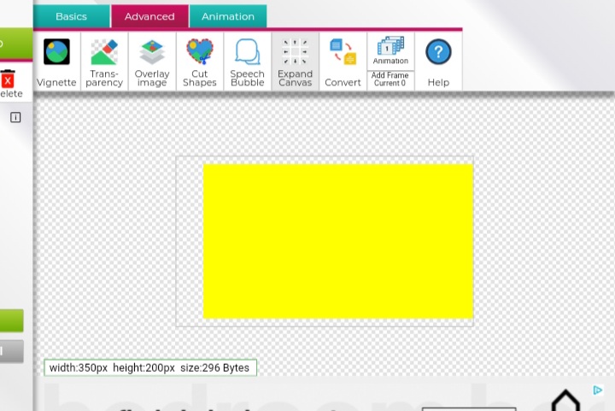Click the width height size info box

149,367
